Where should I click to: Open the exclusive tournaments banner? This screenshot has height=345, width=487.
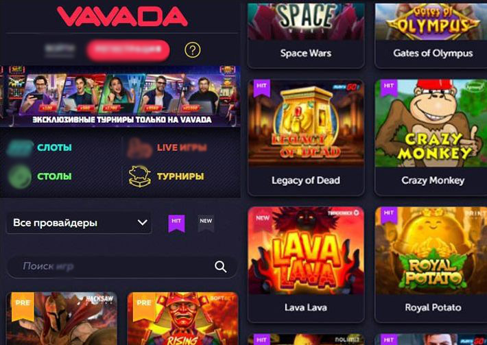tap(120, 96)
